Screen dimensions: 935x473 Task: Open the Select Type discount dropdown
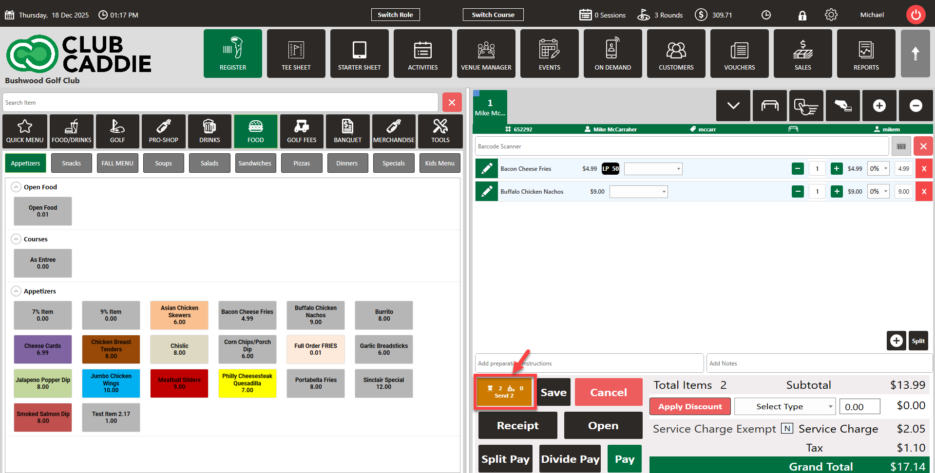(x=784, y=407)
